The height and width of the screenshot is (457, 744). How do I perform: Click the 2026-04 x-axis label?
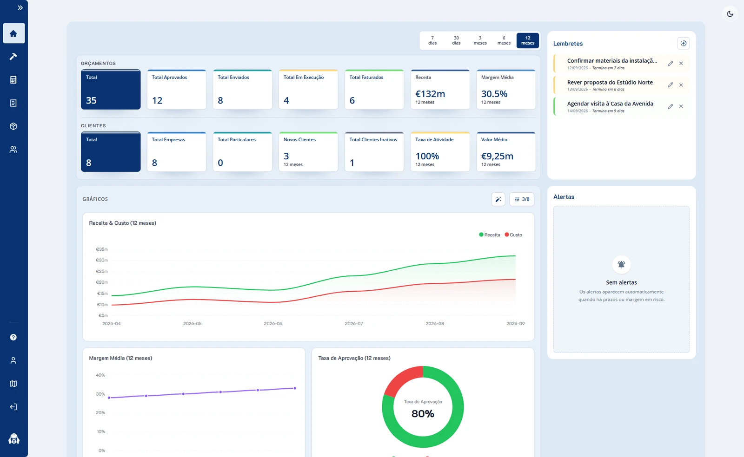click(x=112, y=324)
